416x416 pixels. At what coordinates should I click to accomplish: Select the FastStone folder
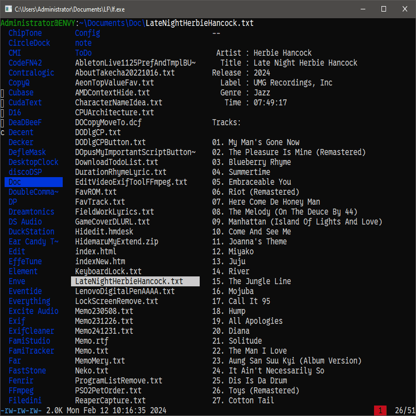tap(27, 371)
